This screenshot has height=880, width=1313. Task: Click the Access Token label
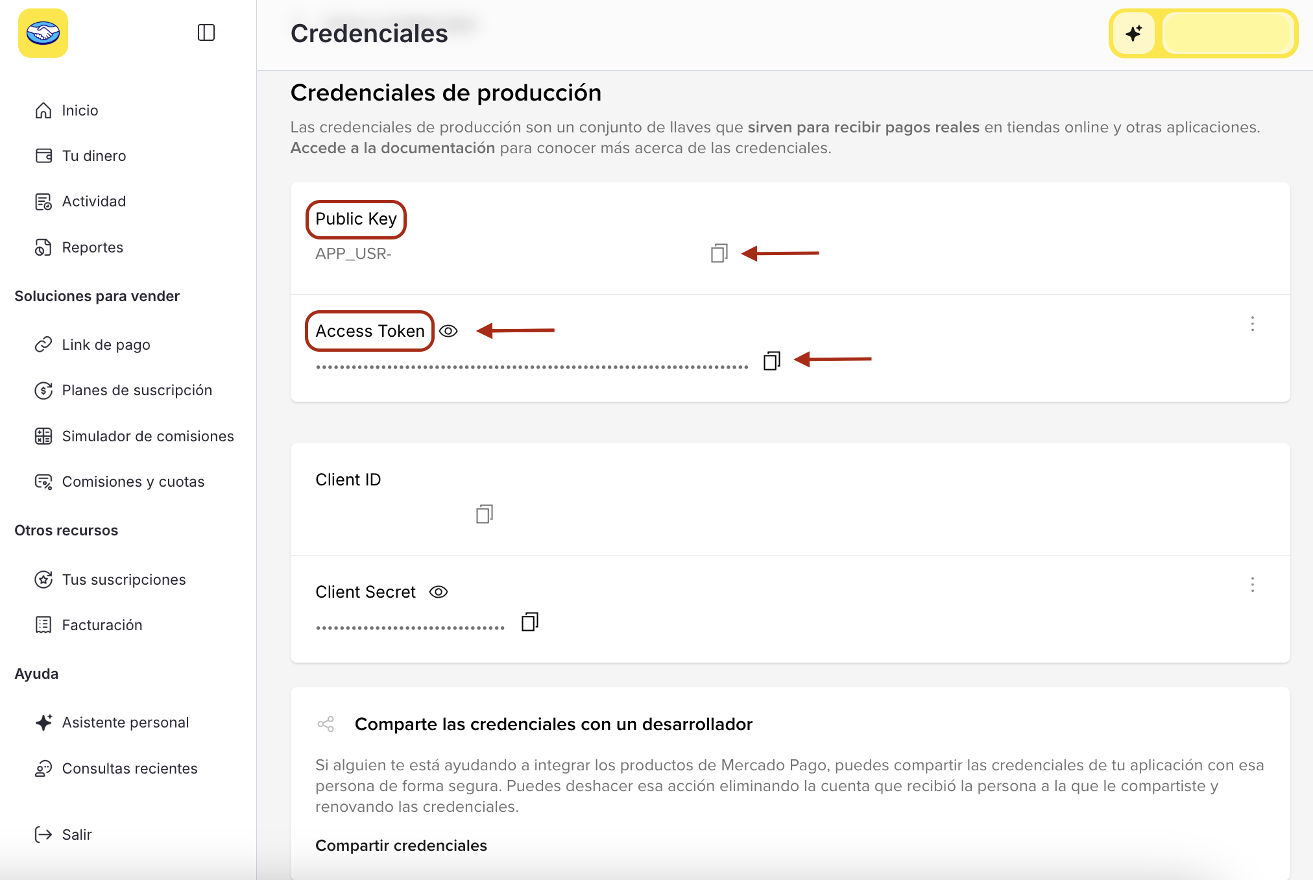coord(370,331)
